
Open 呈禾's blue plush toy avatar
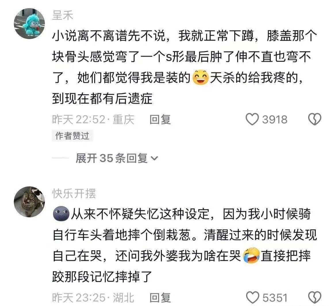29,24
